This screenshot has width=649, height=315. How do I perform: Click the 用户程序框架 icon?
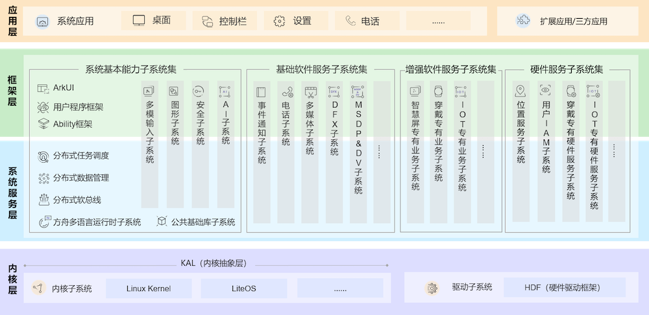click(43, 108)
